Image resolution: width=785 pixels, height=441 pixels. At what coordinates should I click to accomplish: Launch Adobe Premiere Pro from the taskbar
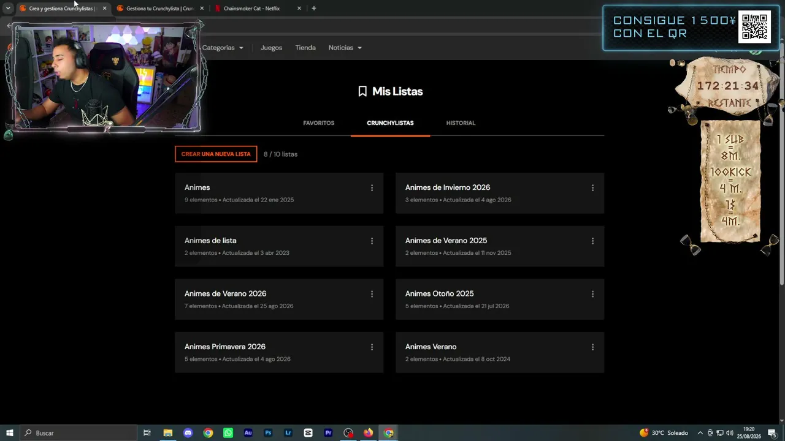tap(328, 433)
